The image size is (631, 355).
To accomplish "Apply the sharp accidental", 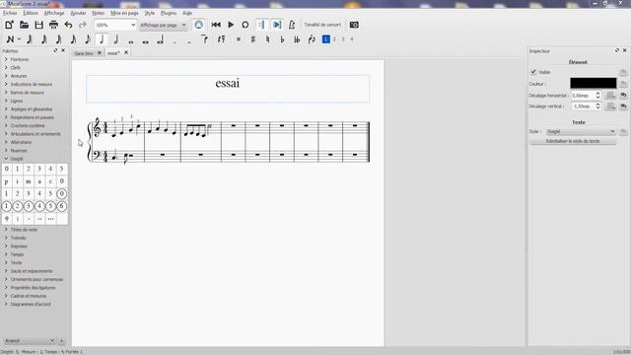I will (253, 39).
